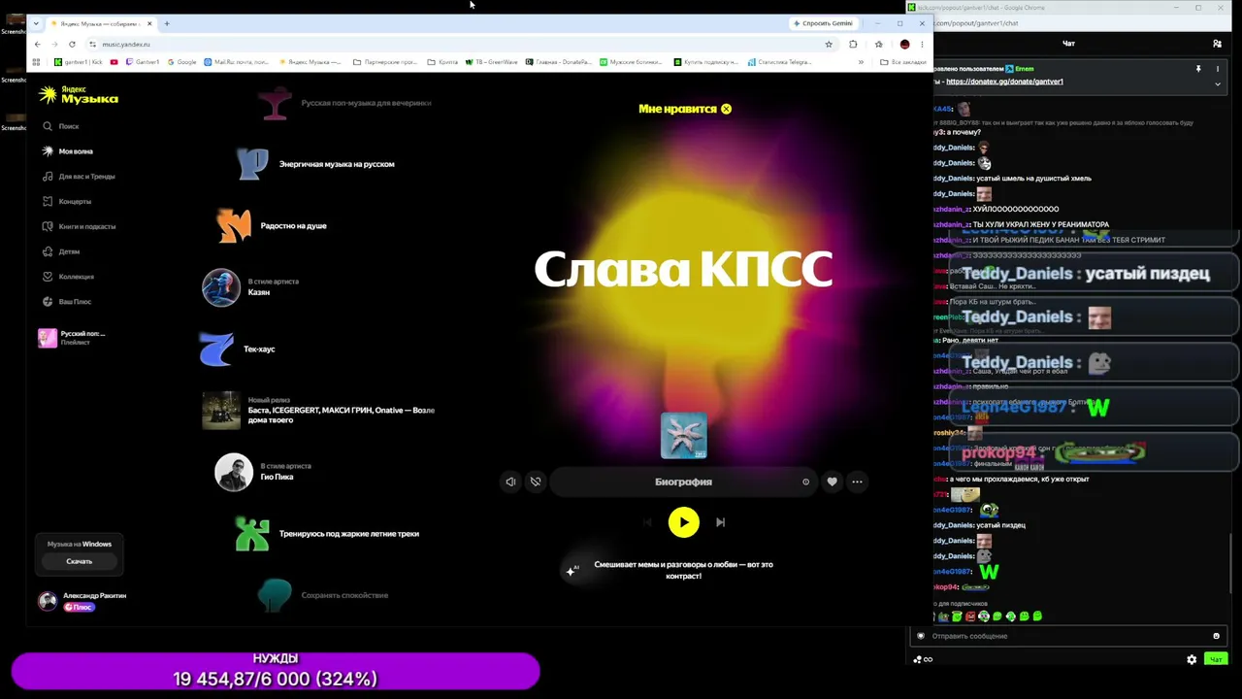Click the Плюс badge under the username
The height and width of the screenshot is (699, 1242).
point(79,607)
